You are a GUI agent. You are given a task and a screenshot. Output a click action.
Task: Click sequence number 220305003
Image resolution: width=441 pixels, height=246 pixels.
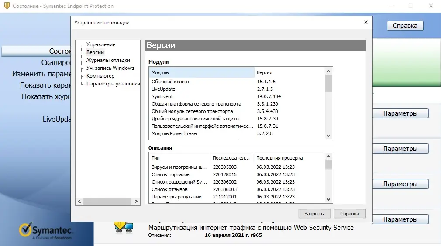click(225, 167)
